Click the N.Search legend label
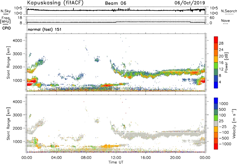This screenshot has width=237, height=164. pyautogui.click(x=229, y=11)
